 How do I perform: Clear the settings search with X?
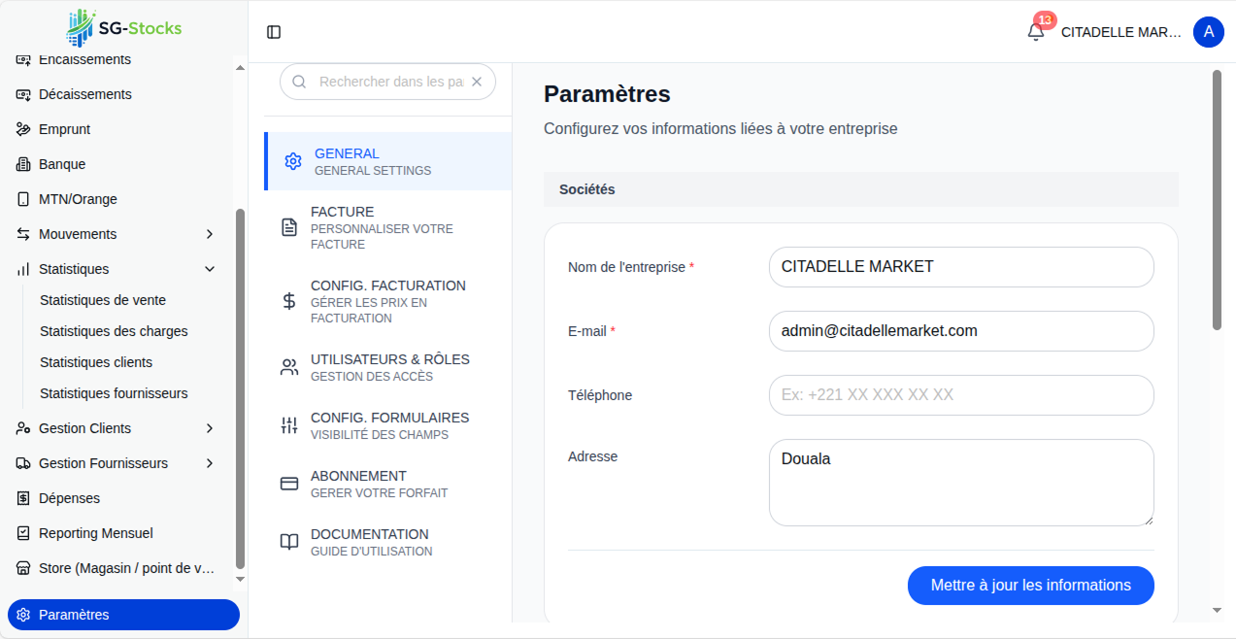[x=477, y=82]
